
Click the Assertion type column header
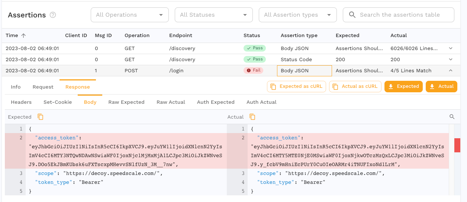(x=299, y=36)
